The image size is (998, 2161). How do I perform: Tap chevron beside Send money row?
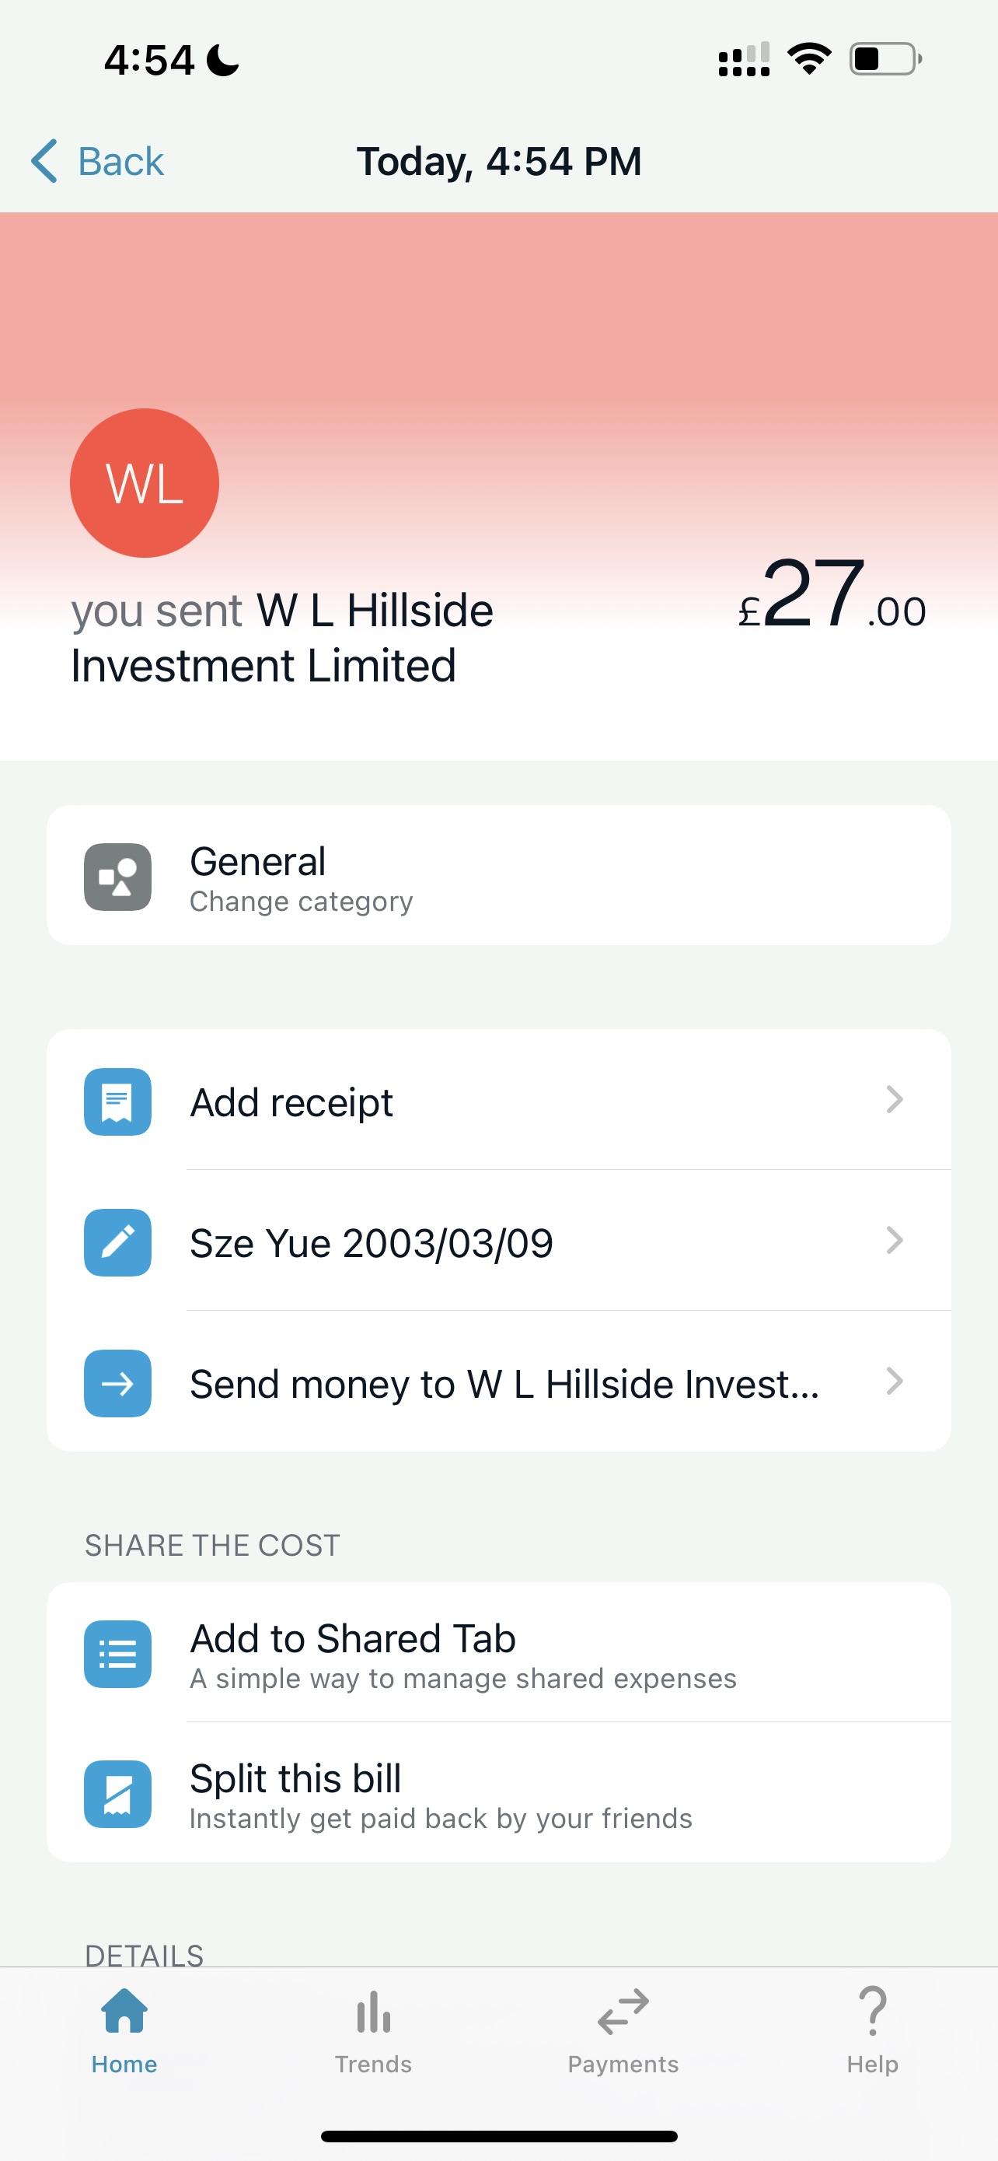(894, 1382)
